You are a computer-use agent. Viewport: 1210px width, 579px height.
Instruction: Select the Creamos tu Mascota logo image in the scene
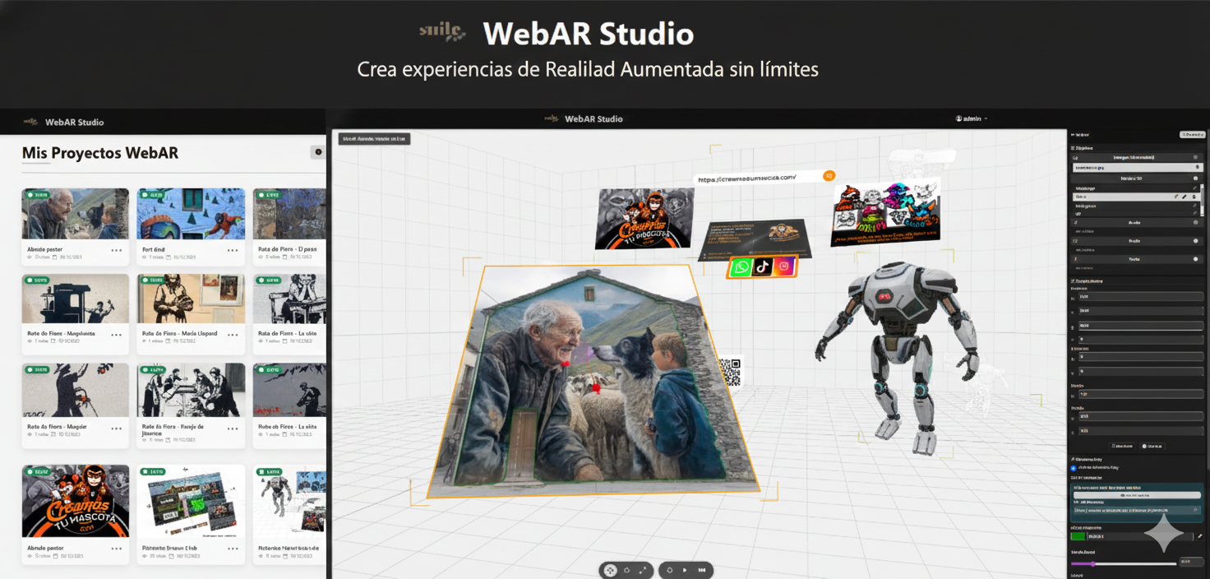pos(645,217)
